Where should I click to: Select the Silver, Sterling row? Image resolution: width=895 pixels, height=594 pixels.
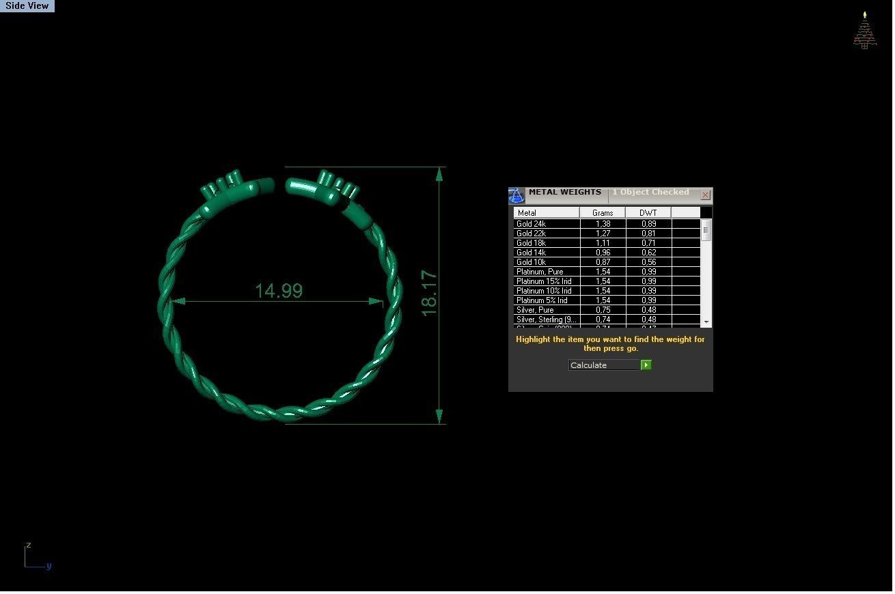607,320
